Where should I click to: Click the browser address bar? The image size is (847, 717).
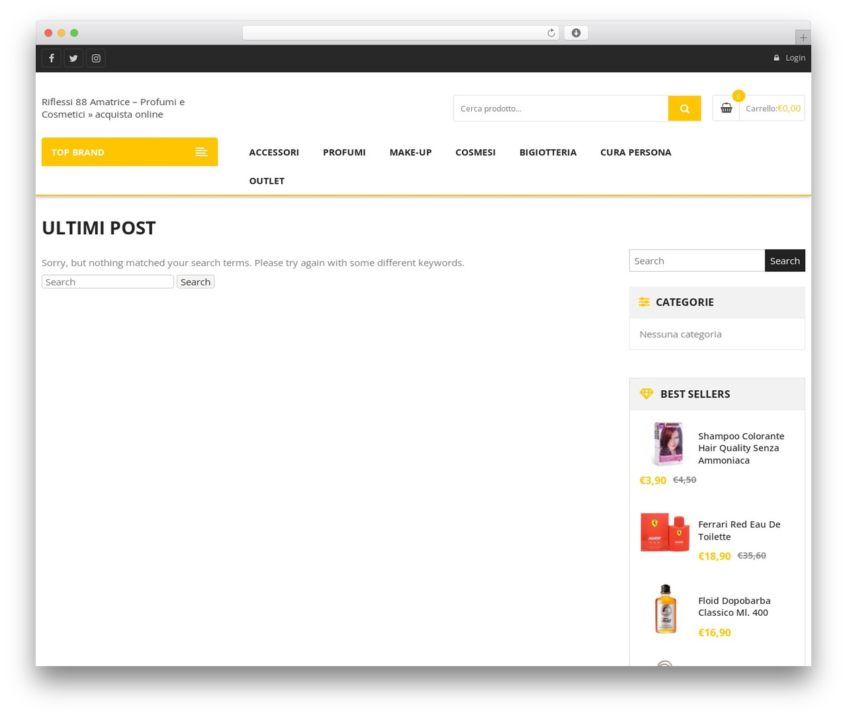[x=400, y=33]
